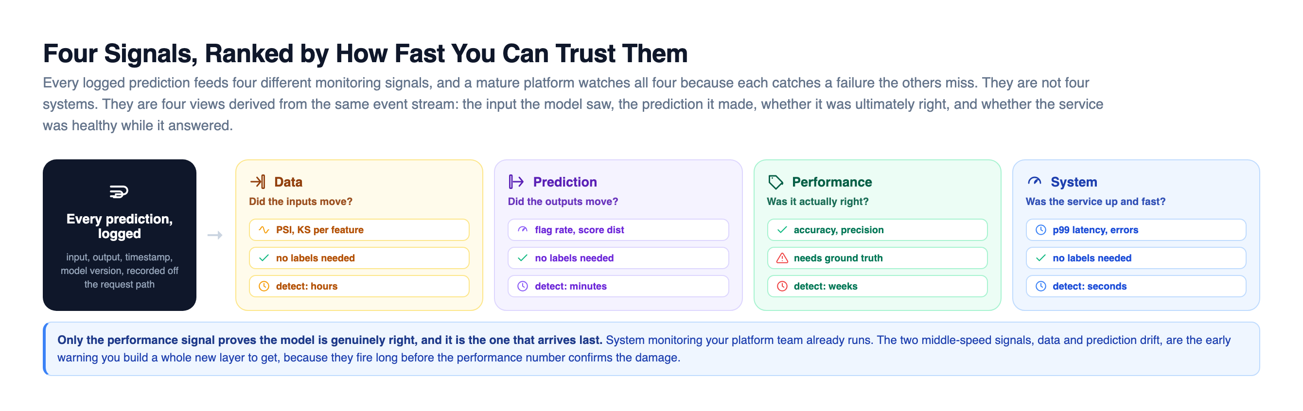1303x411 pixels.
Task: Click the Performance card heading
Action: (x=832, y=182)
